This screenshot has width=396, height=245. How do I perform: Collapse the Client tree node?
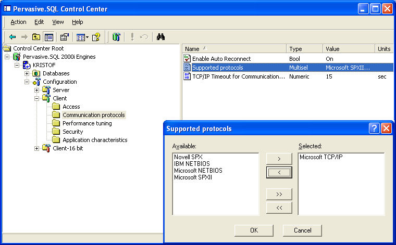tap(36, 98)
